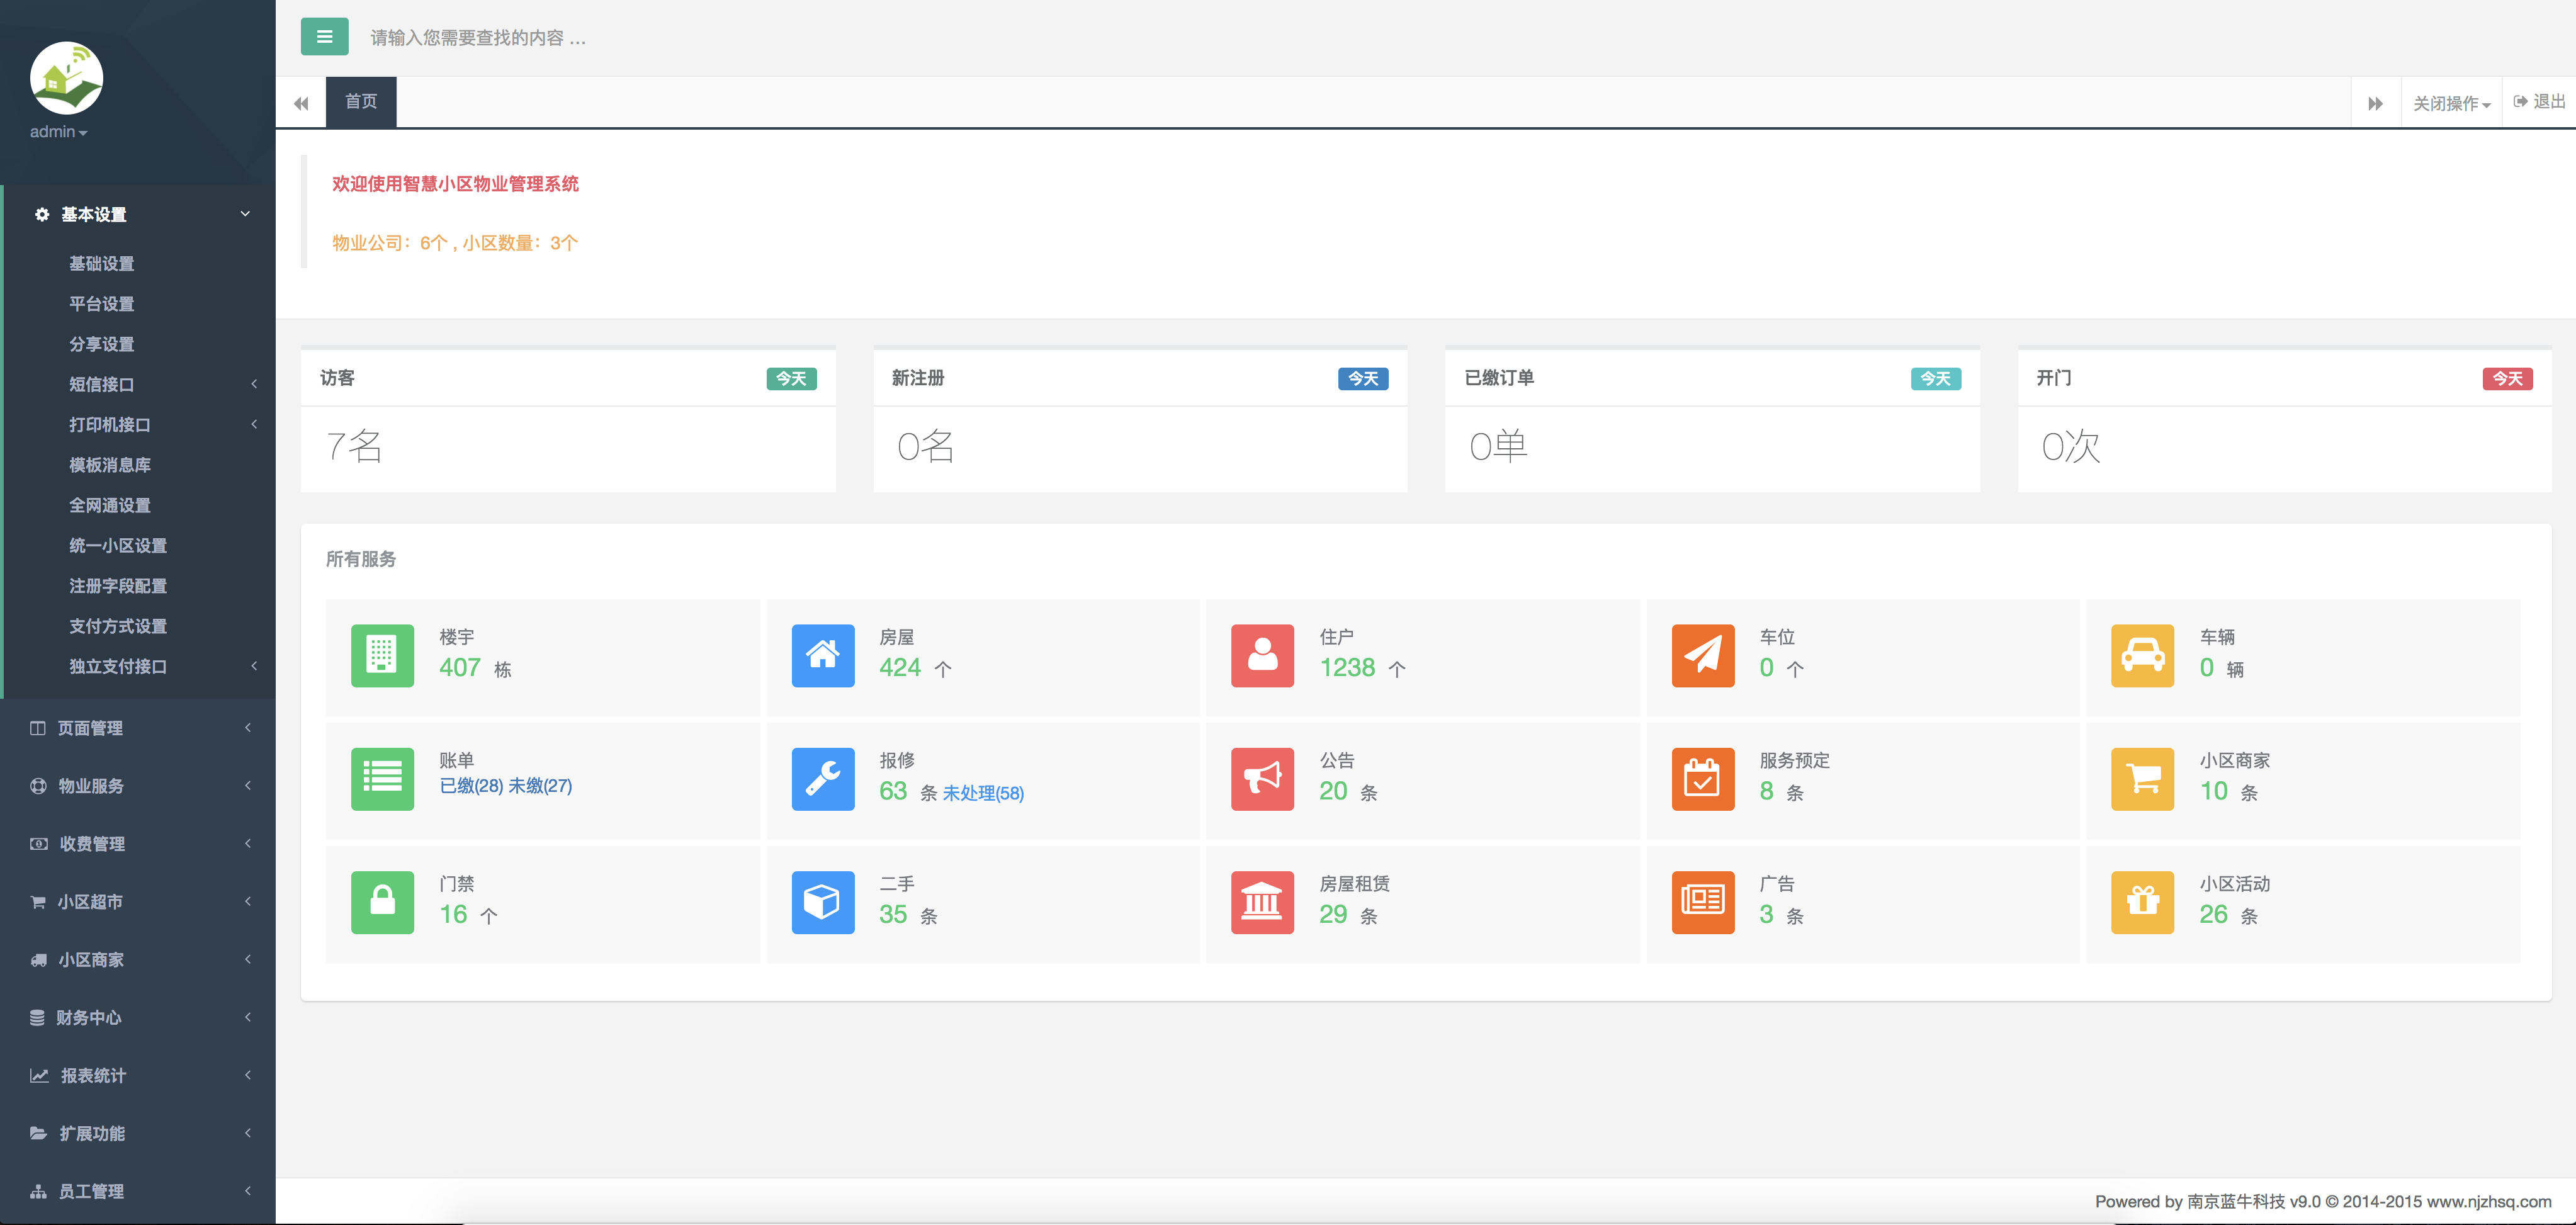Screen dimensions: 2576x1225
Task: Click the red person icon for 住户
Action: coord(1262,655)
